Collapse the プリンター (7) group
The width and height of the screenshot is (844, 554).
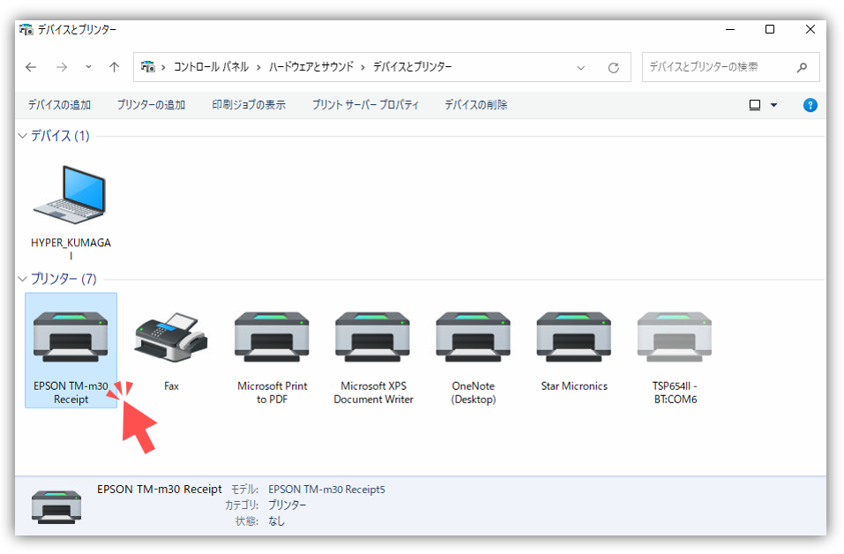[22, 279]
